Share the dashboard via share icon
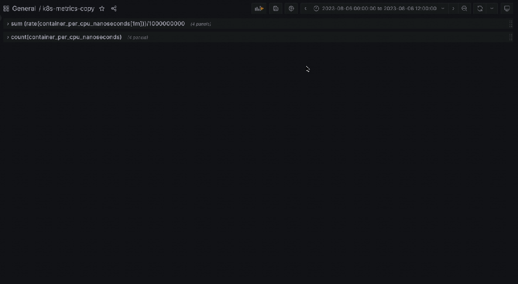Screen dimensions: 518x284 114,9
